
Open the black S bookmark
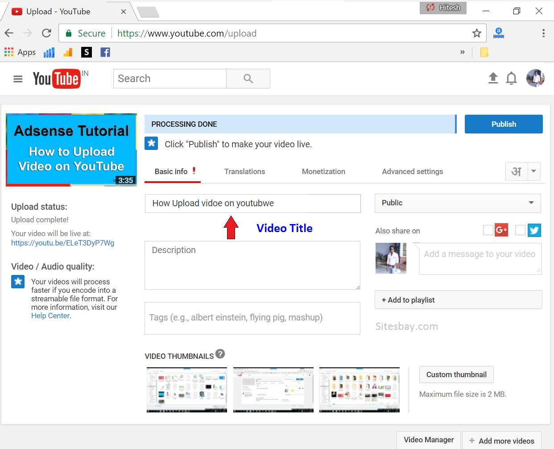[x=87, y=52]
